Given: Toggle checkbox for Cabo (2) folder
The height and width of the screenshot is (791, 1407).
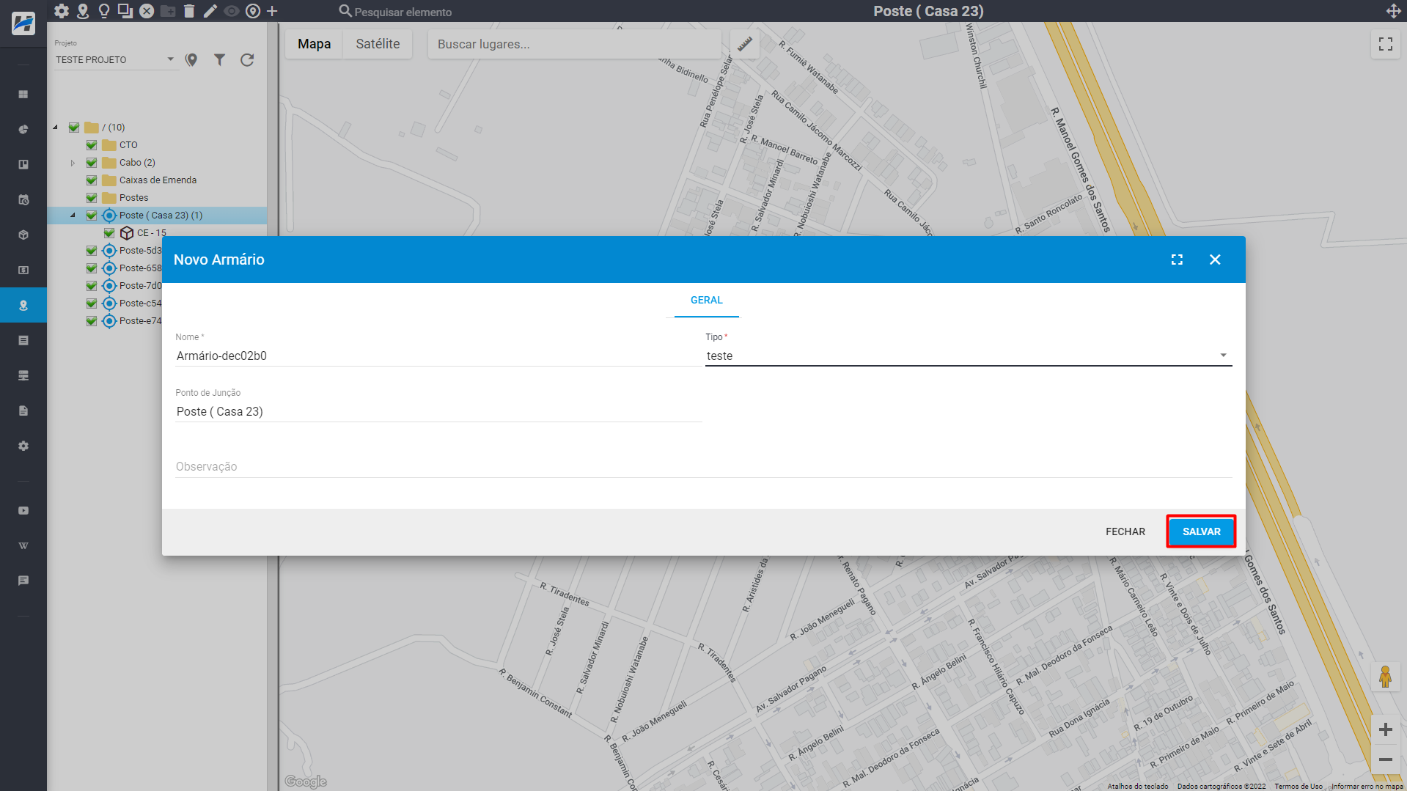Looking at the screenshot, I should [92, 163].
